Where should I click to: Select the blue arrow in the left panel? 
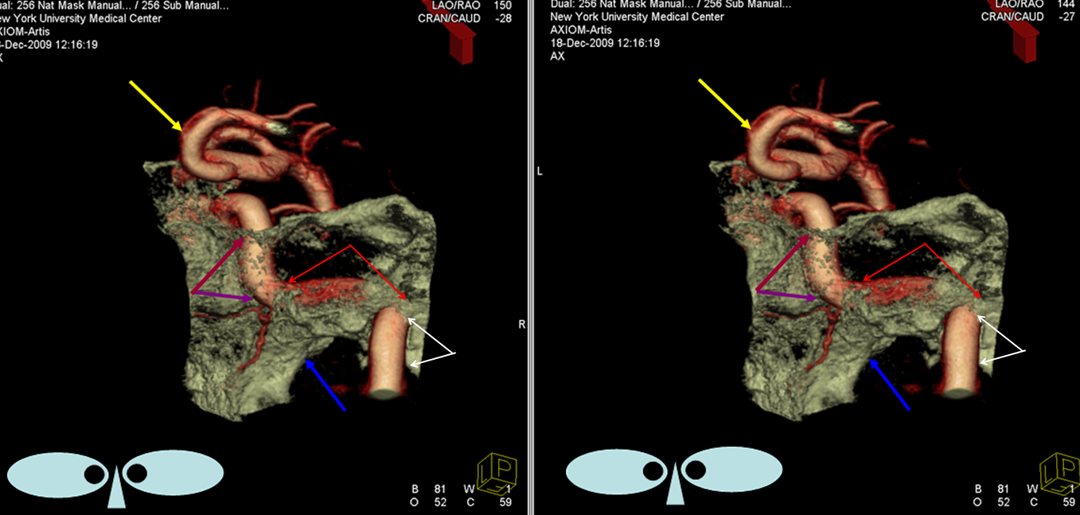pyautogui.click(x=326, y=385)
